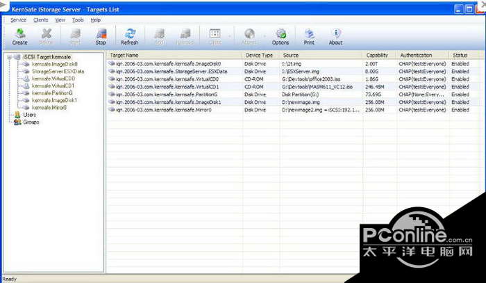Click disk icon of ImageDisk1 target row

(111, 102)
